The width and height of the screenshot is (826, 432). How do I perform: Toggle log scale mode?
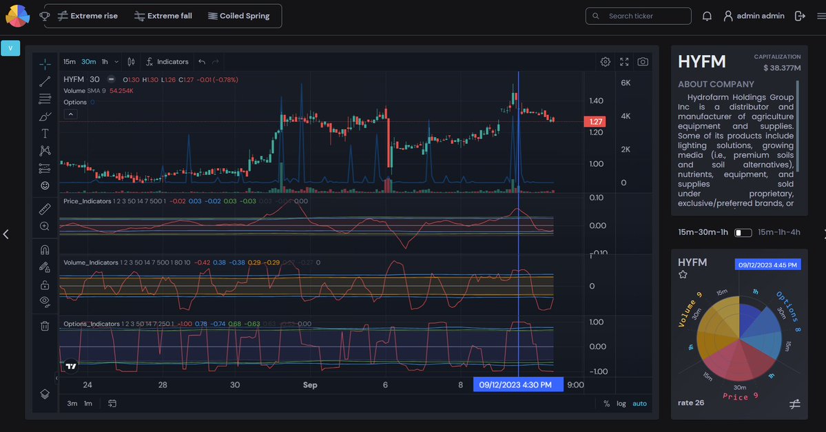(x=621, y=404)
